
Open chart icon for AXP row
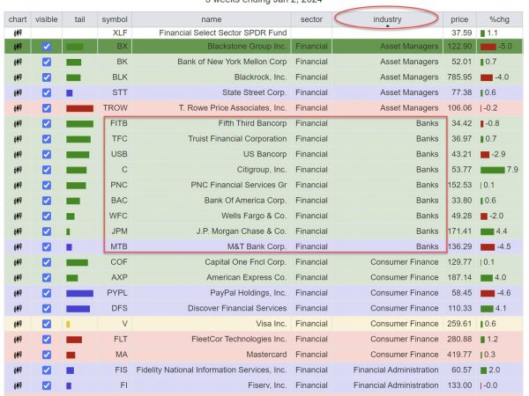(18, 278)
